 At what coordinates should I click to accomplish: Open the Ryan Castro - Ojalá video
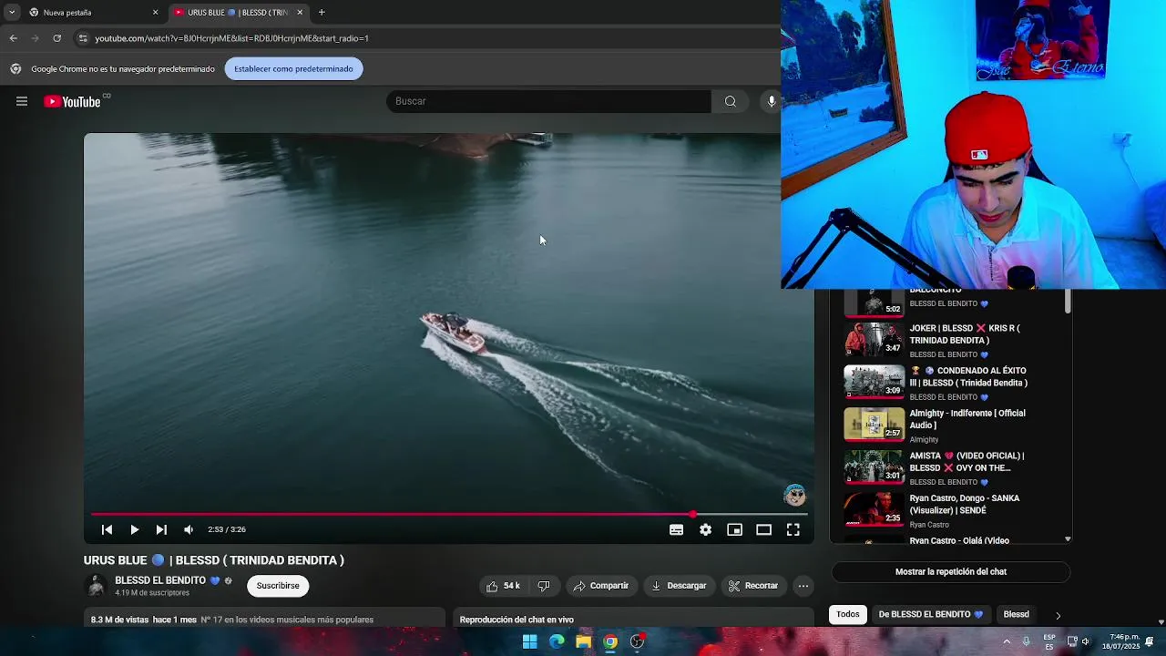click(952, 540)
